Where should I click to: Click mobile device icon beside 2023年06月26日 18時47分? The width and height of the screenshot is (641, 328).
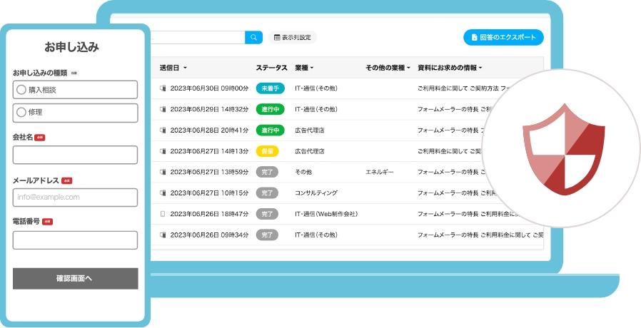click(x=163, y=213)
